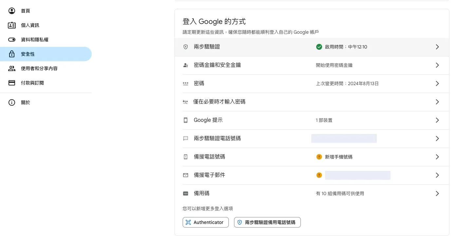455x239 pixels.
Task: Open the Google 提示 setting label
Action: tap(208, 120)
